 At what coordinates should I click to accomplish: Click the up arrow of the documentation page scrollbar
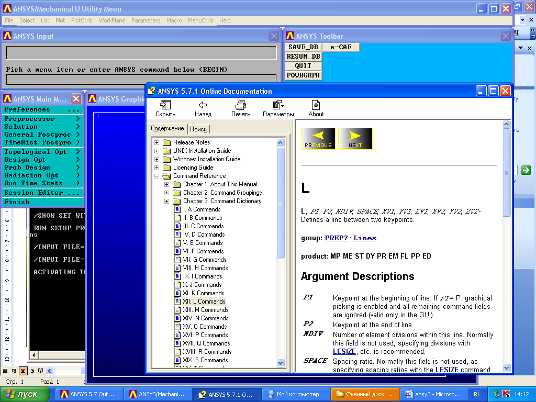coord(507,125)
